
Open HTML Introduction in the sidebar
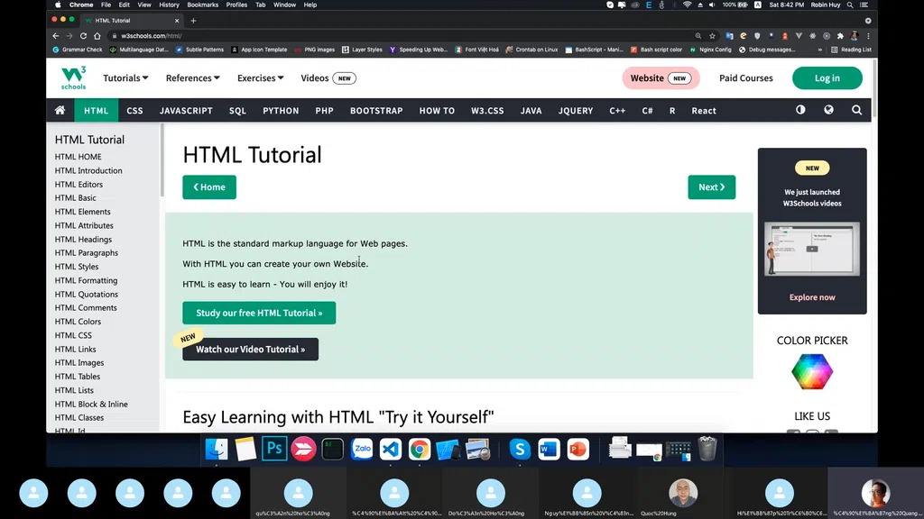[x=88, y=170]
